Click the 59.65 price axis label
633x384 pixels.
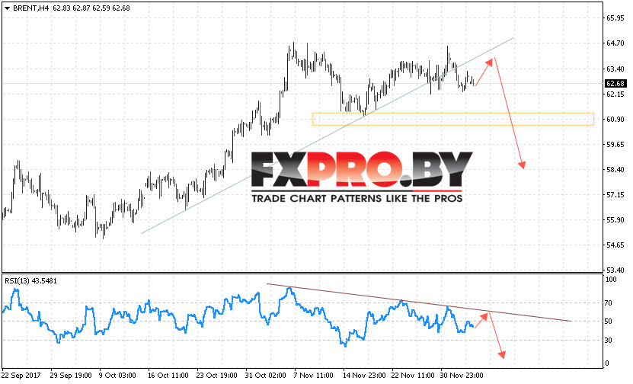click(x=615, y=145)
